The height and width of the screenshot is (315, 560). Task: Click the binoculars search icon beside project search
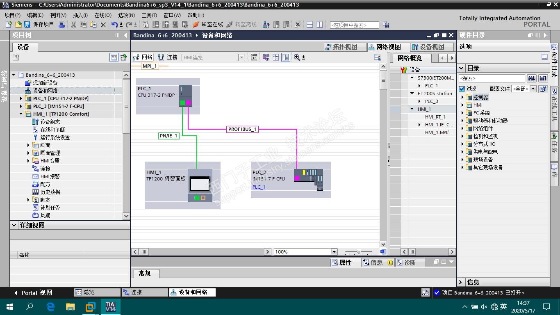pyautogui.click(x=386, y=25)
